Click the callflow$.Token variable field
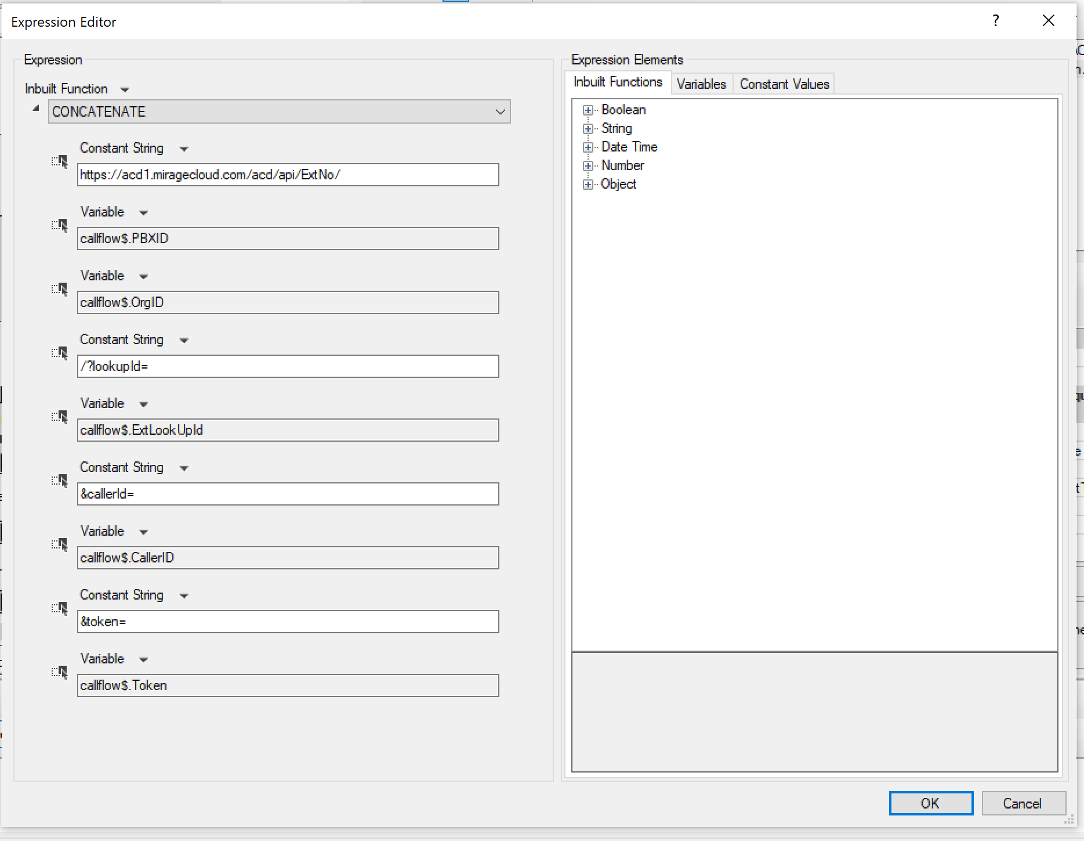The image size is (1084, 841). coord(288,685)
